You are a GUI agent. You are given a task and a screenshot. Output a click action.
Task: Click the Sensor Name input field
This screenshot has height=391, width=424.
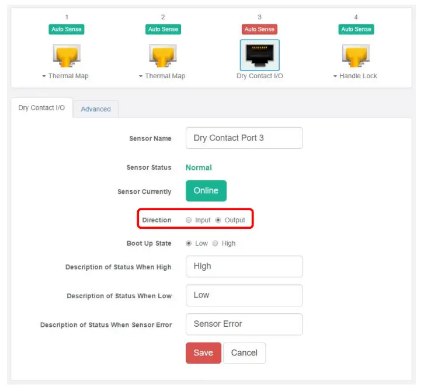point(244,138)
